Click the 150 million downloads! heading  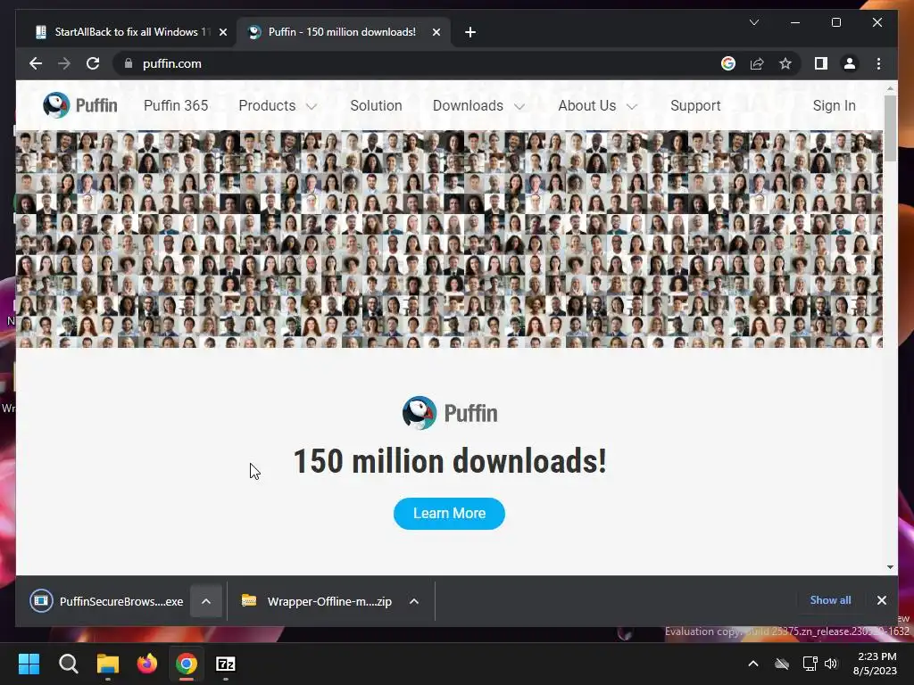[450, 461]
